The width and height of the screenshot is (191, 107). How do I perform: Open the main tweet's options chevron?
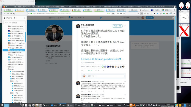125,26
